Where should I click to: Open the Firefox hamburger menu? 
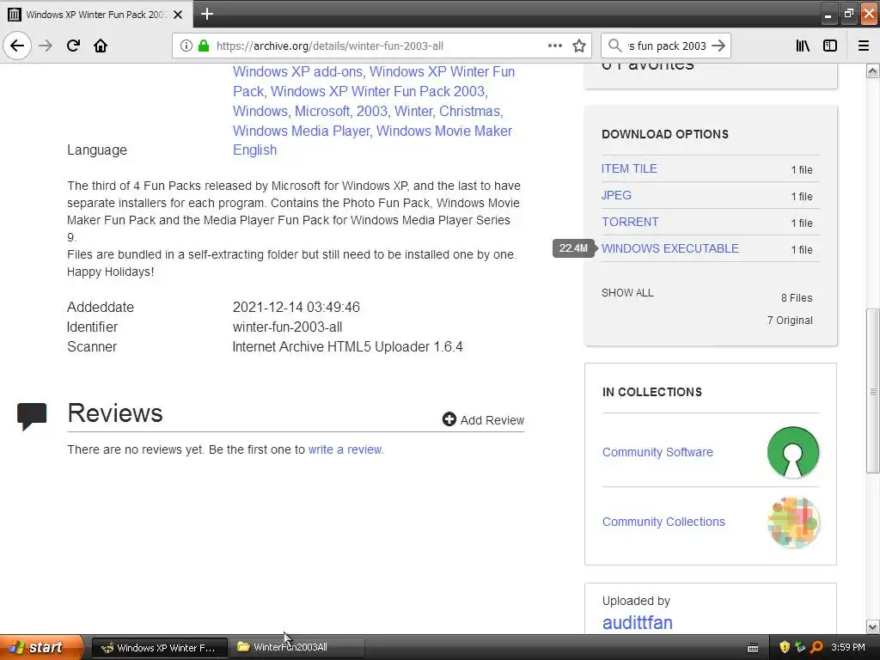[864, 46]
